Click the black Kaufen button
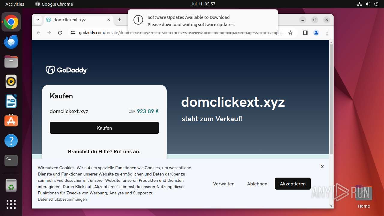384x216 pixels. 104,128
